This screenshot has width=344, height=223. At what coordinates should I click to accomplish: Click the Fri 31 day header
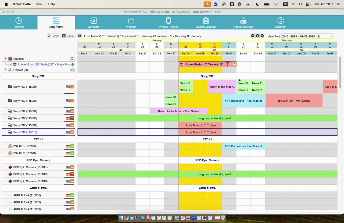tap(229, 53)
